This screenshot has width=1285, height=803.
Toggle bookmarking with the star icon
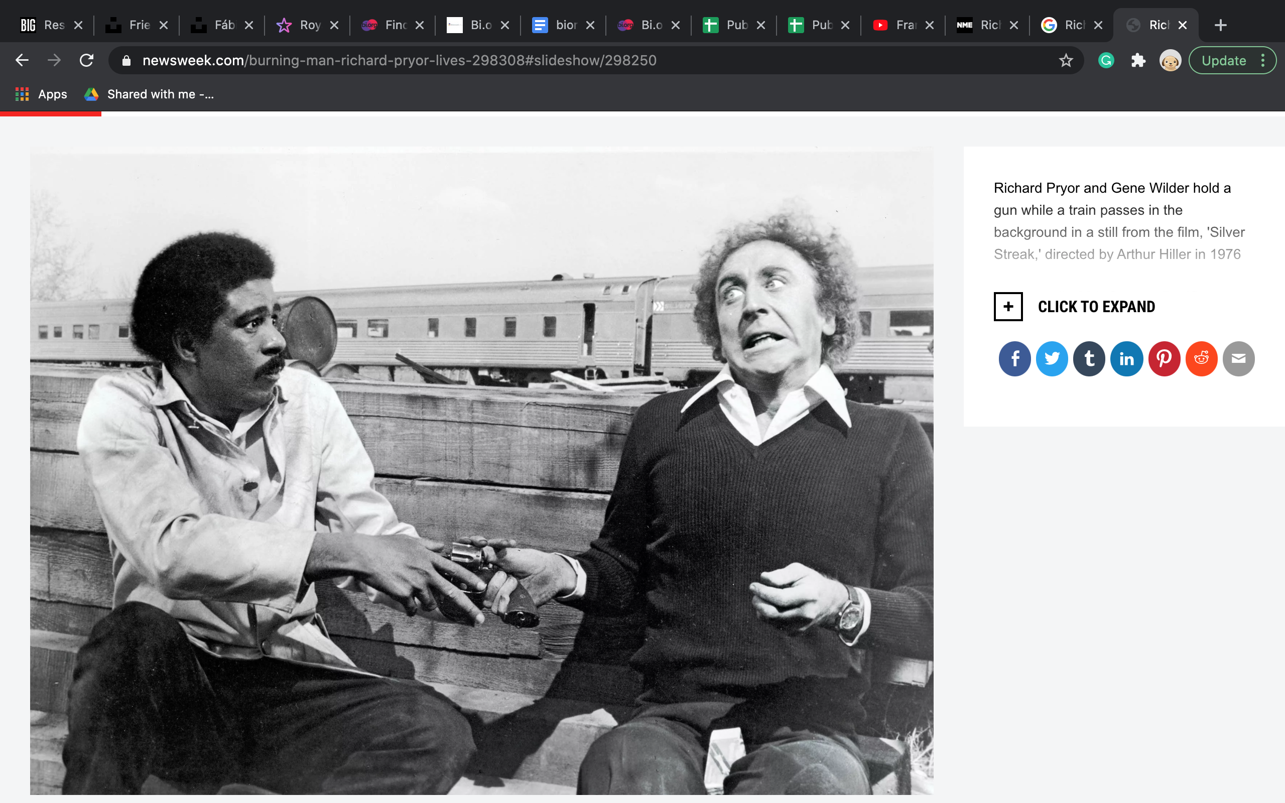click(1066, 60)
